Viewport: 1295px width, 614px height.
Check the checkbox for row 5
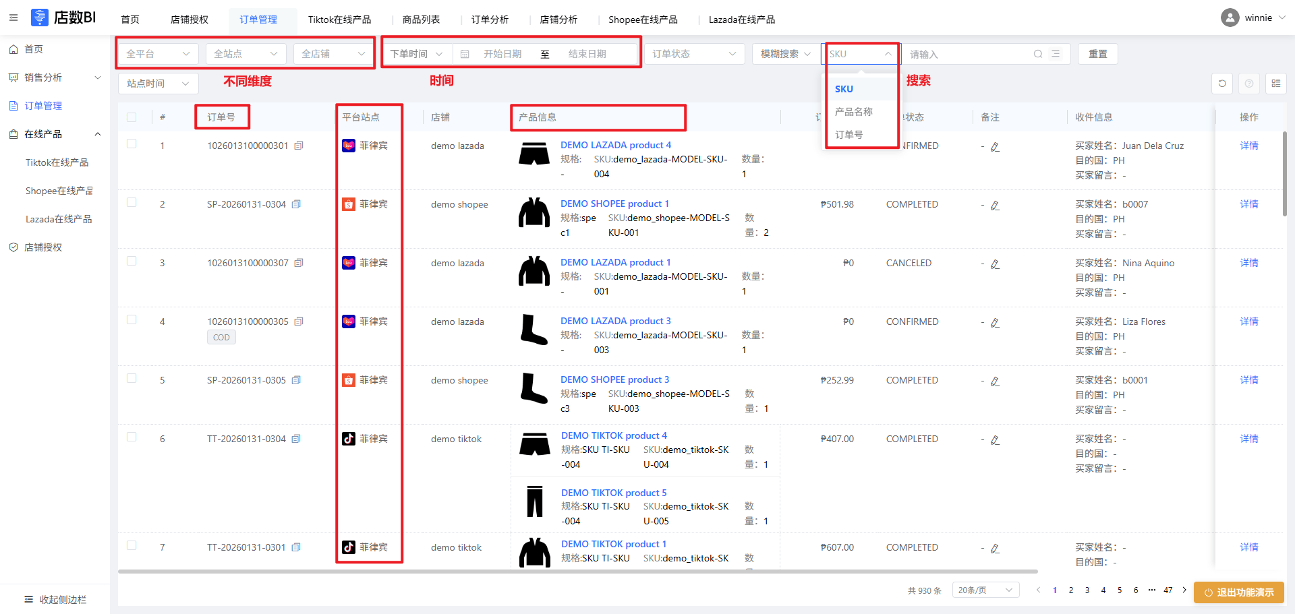coord(132,379)
